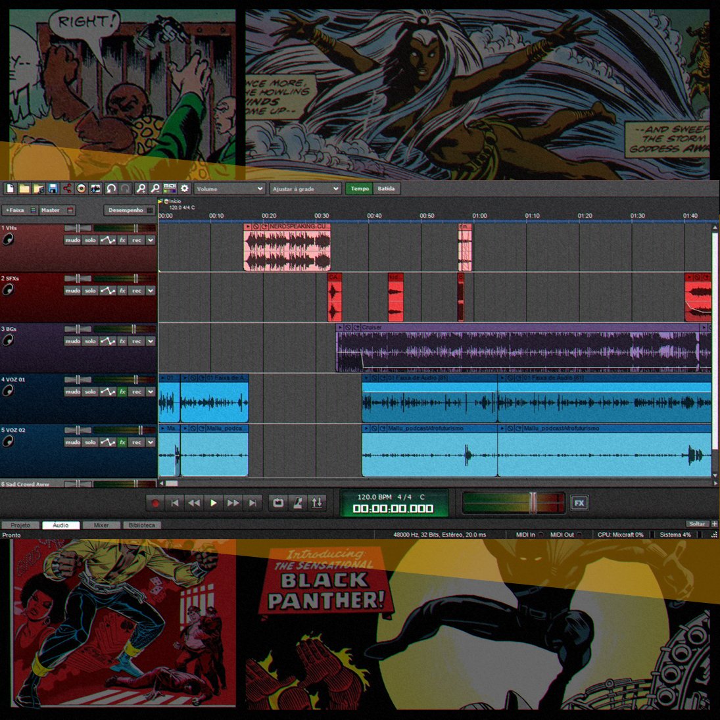
Task: Click the red share/publish icon
Action: [67, 189]
